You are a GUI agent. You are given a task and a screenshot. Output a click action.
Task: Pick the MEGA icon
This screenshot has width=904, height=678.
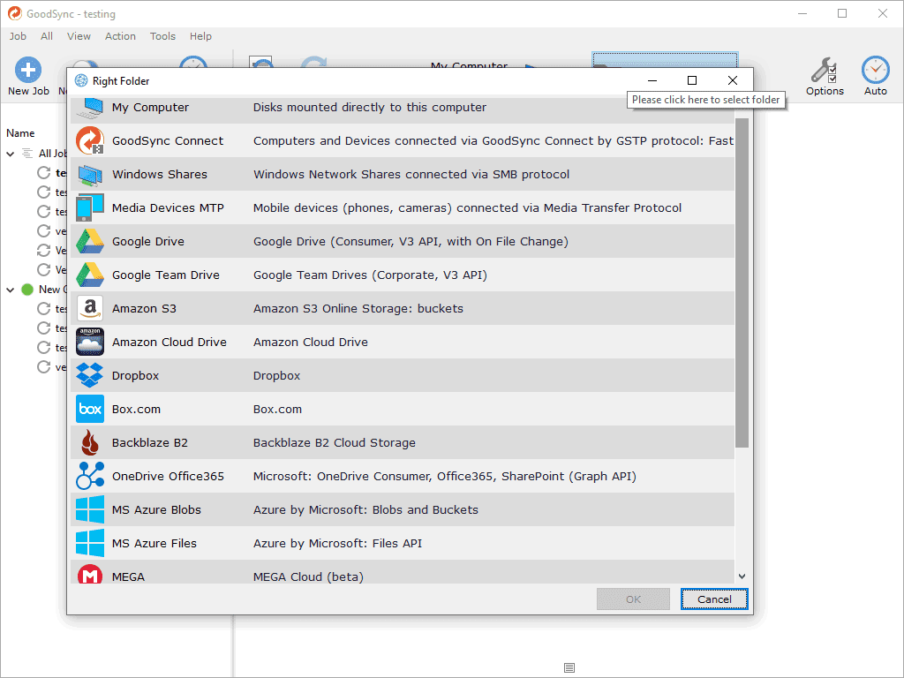tap(90, 574)
